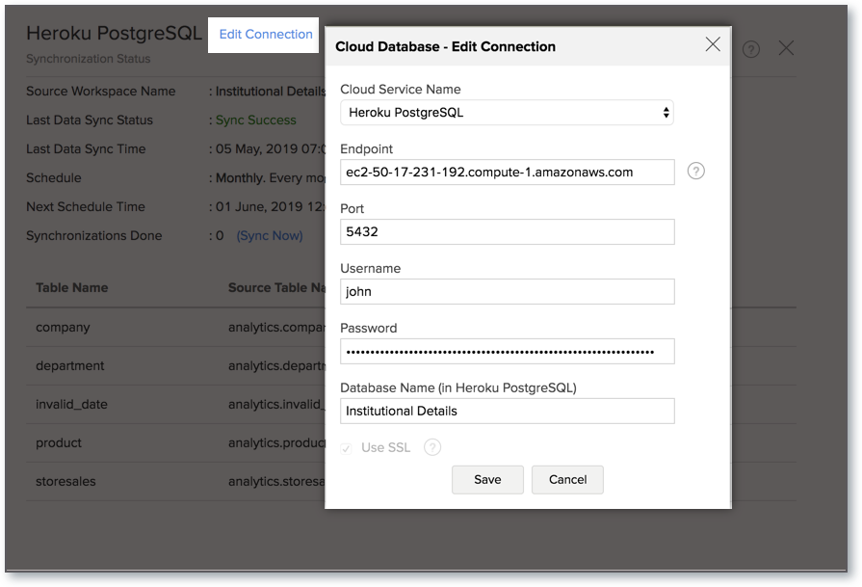The height and width of the screenshot is (587, 862).
Task: Click the analytics source table in invalid_date row
Action: click(x=276, y=405)
